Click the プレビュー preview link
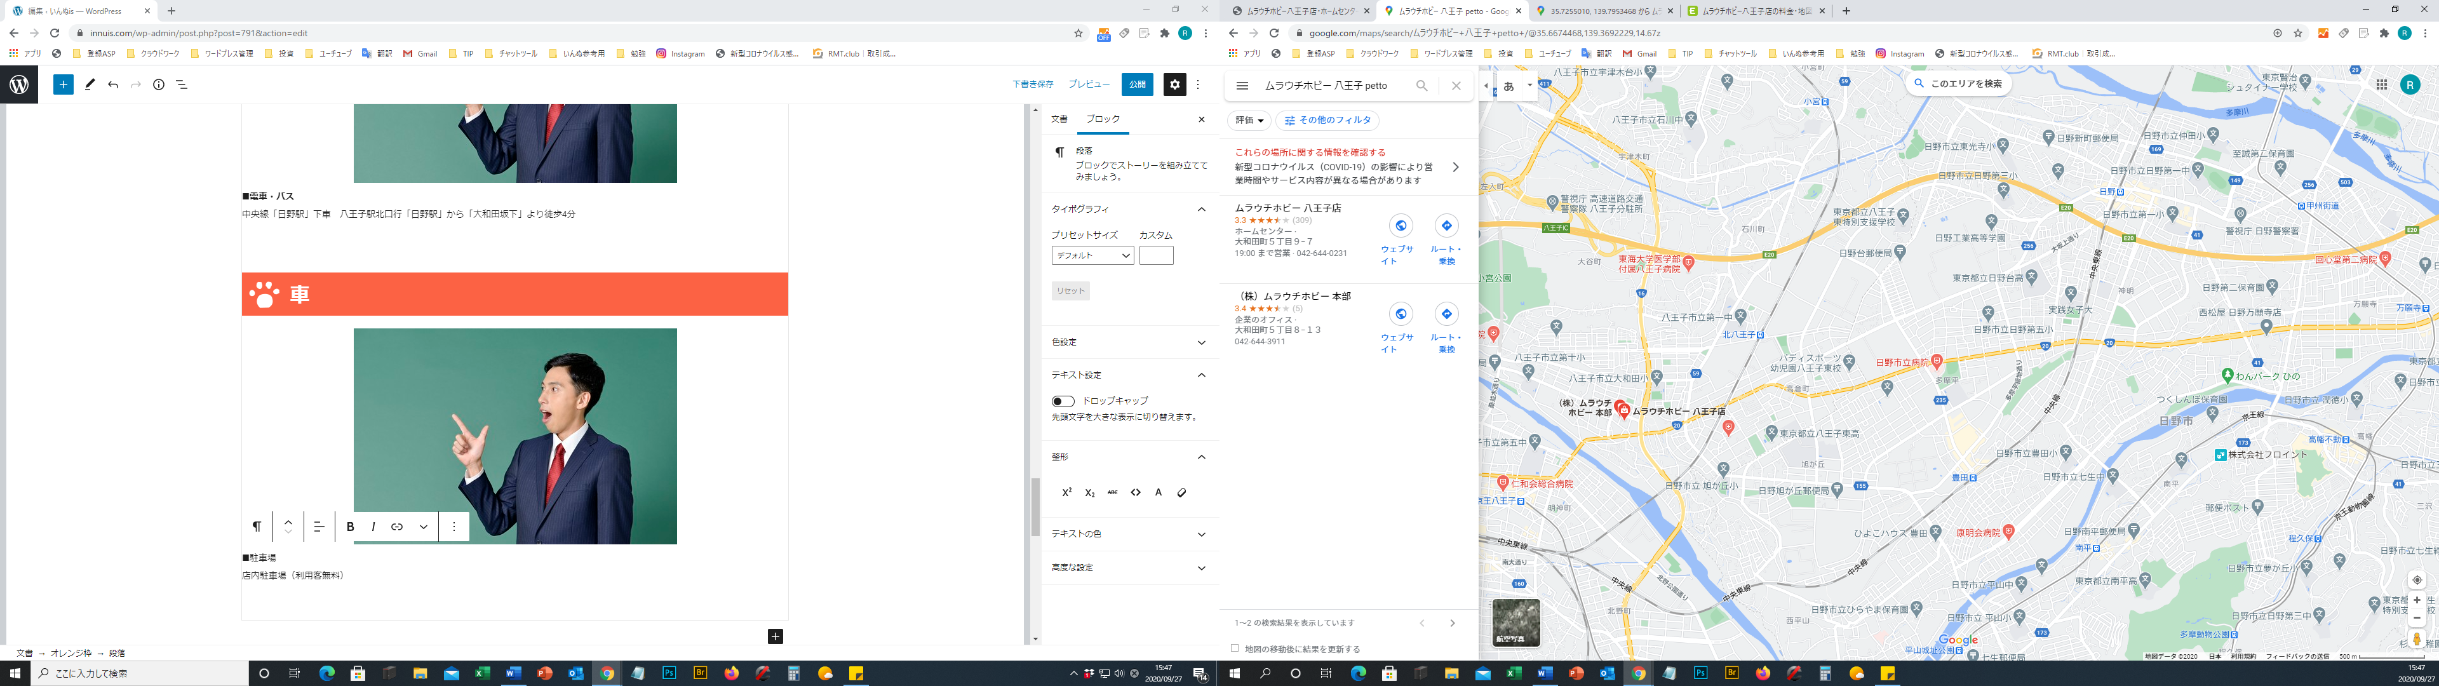This screenshot has height=686, width=2439. 1089,84
